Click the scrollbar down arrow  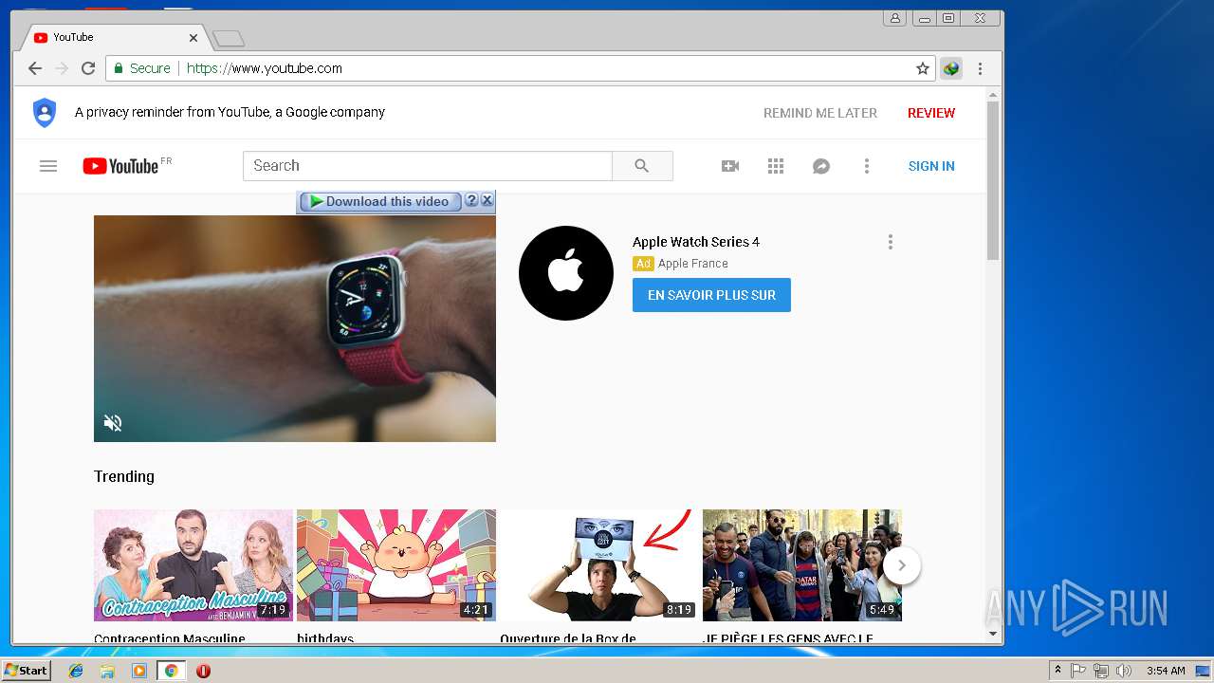pos(993,633)
